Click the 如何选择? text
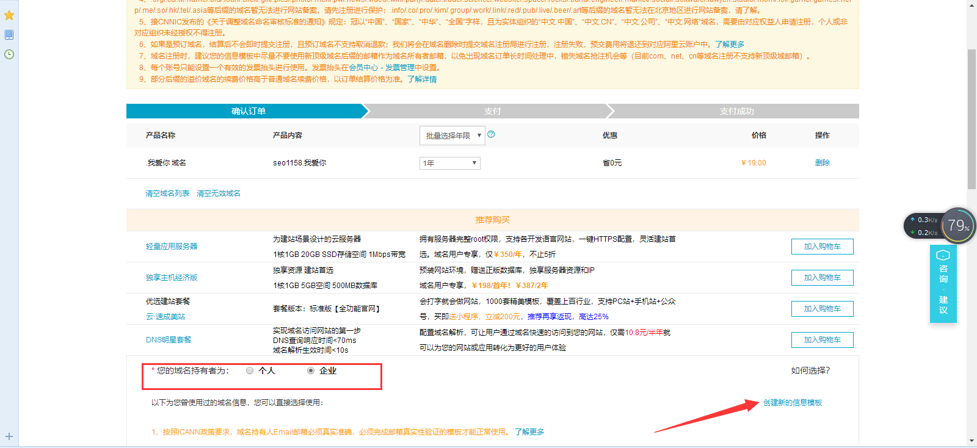 point(810,370)
